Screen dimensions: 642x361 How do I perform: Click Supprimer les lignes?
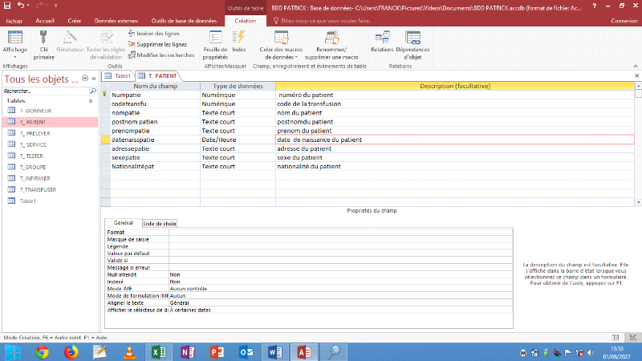click(x=160, y=44)
